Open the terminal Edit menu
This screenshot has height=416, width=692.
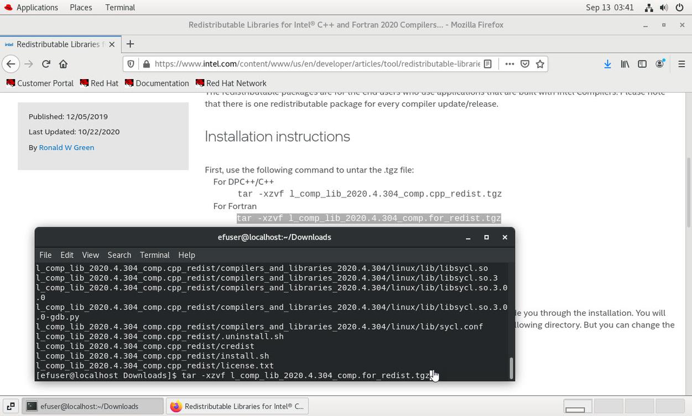tap(67, 255)
